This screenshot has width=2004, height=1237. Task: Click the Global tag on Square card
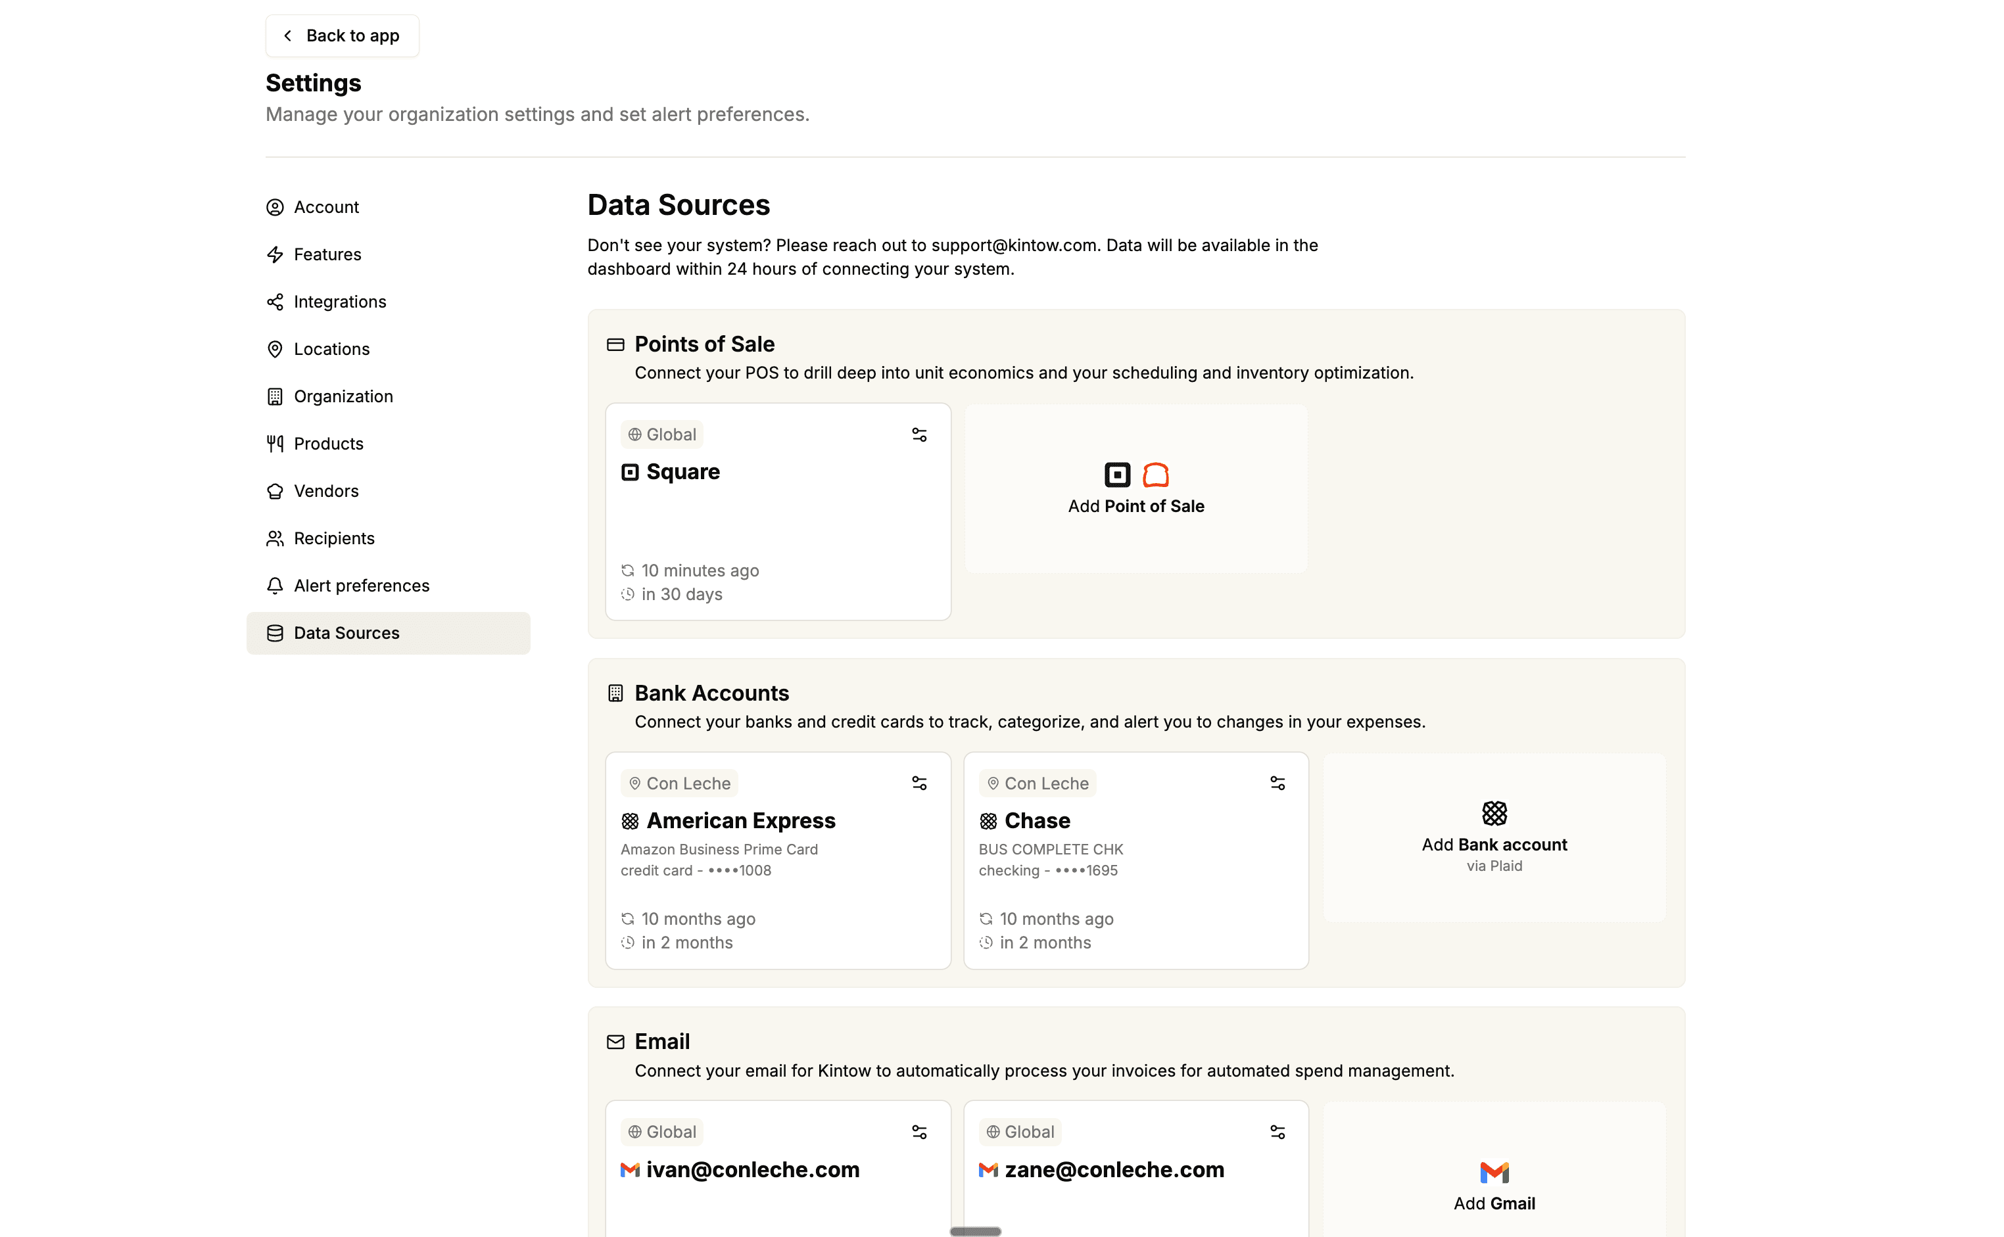[661, 434]
